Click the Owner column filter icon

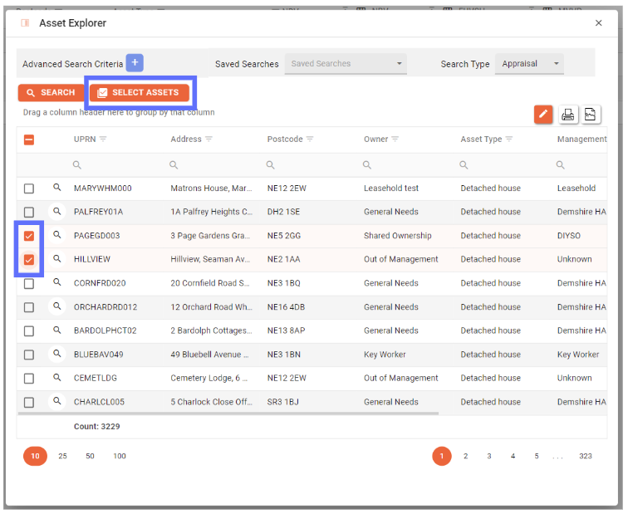(x=395, y=140)
